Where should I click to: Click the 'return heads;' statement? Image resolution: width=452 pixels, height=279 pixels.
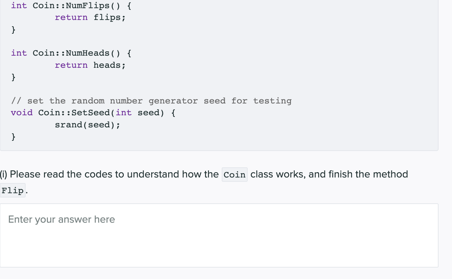90,65
